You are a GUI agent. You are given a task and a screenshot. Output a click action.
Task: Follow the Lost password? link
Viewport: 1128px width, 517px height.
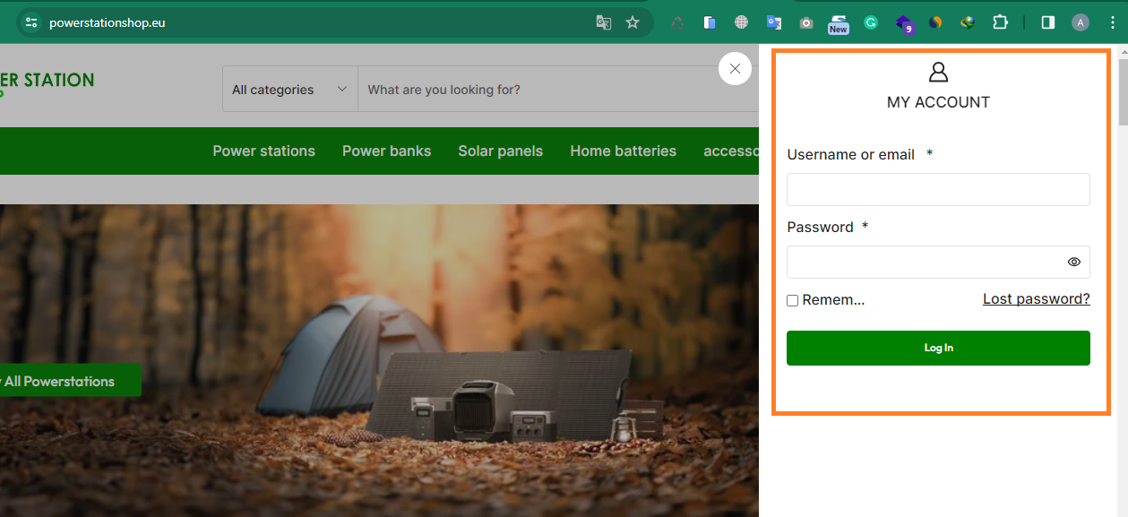point(1037,298)
